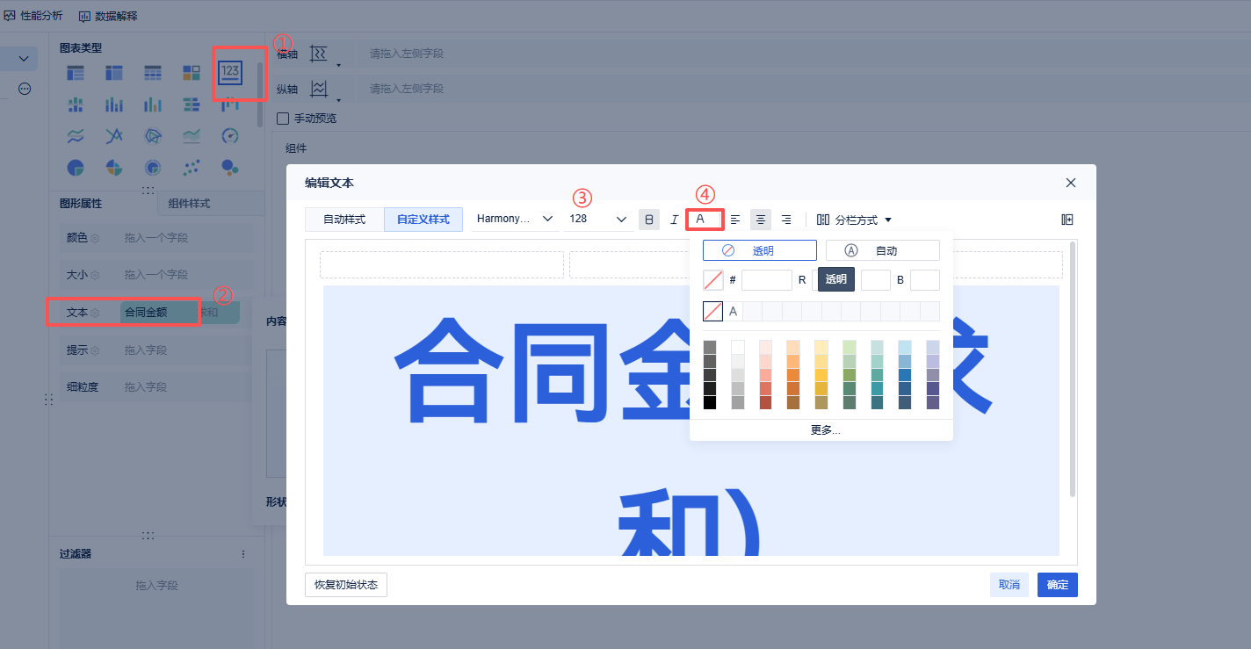Align text to the right
The height and width of the screenshot is (649, 1251).
[x=786, y=220]
